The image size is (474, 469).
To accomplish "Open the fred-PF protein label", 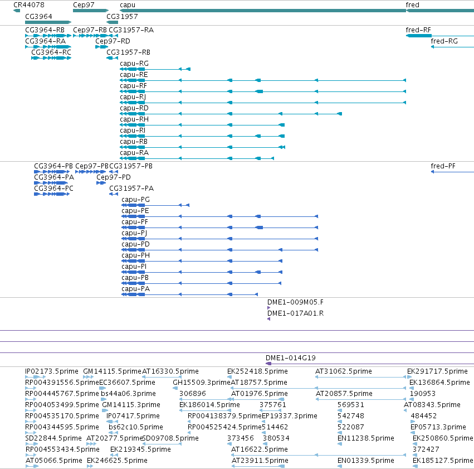I will (443, 166).
